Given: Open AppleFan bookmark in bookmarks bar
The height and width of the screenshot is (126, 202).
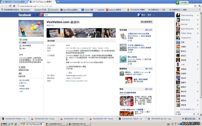Looking at the screenshot, I should point(100,10).
